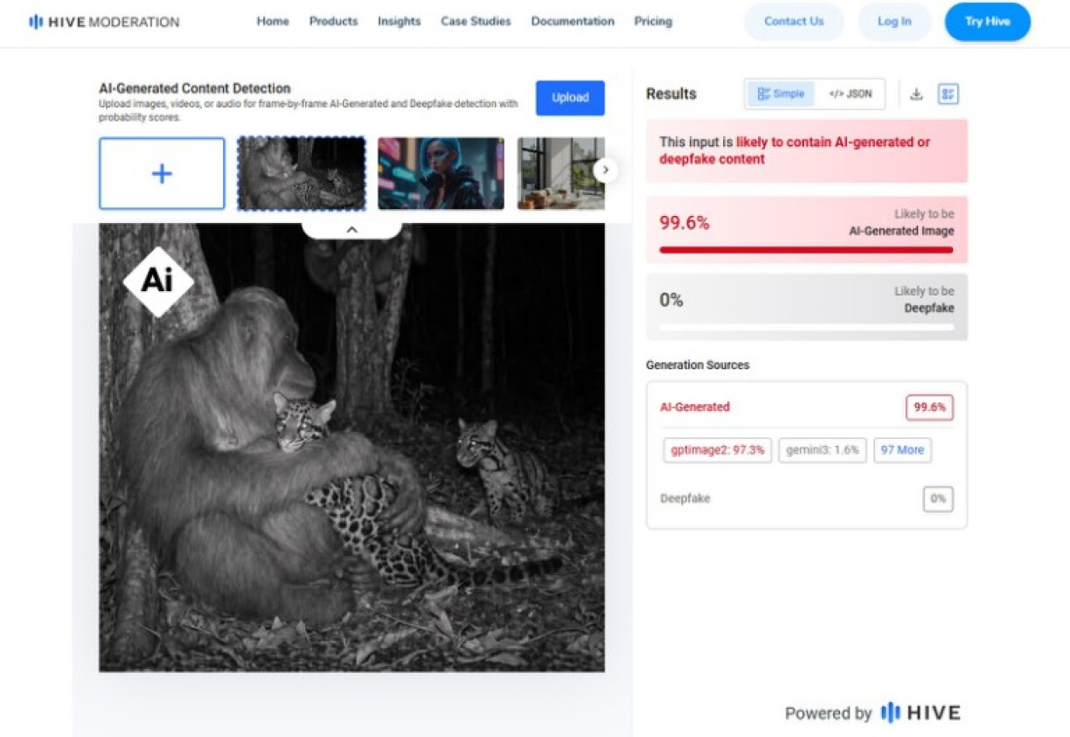Select the blue-haired woman thumbnail

coord(441,173)
